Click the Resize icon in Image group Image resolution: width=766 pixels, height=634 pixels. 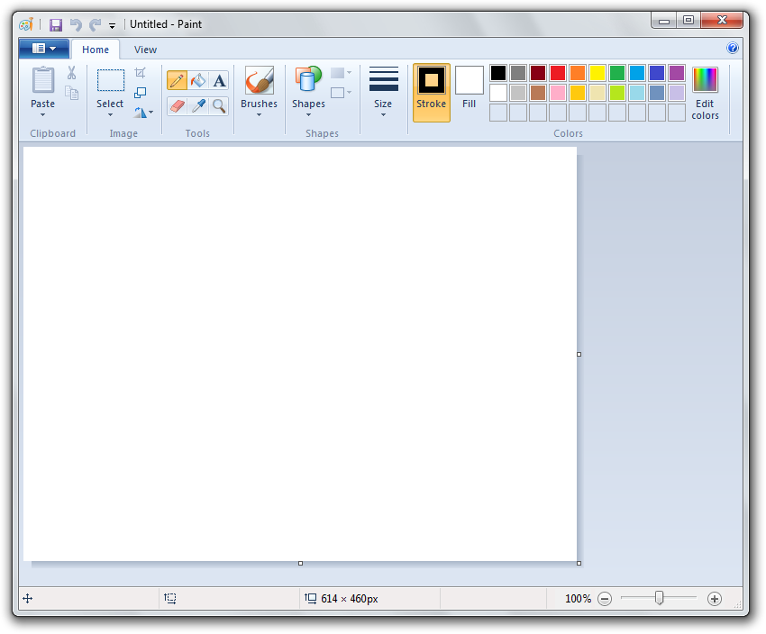click(x=141, y=93)
